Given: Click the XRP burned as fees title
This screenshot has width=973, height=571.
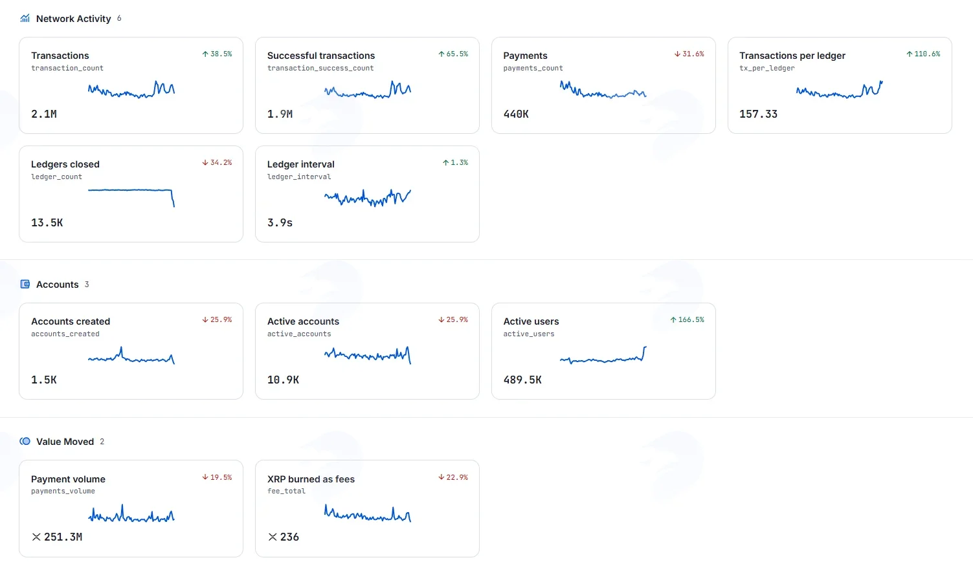Looking at the screenshot, I should (311, 479).
